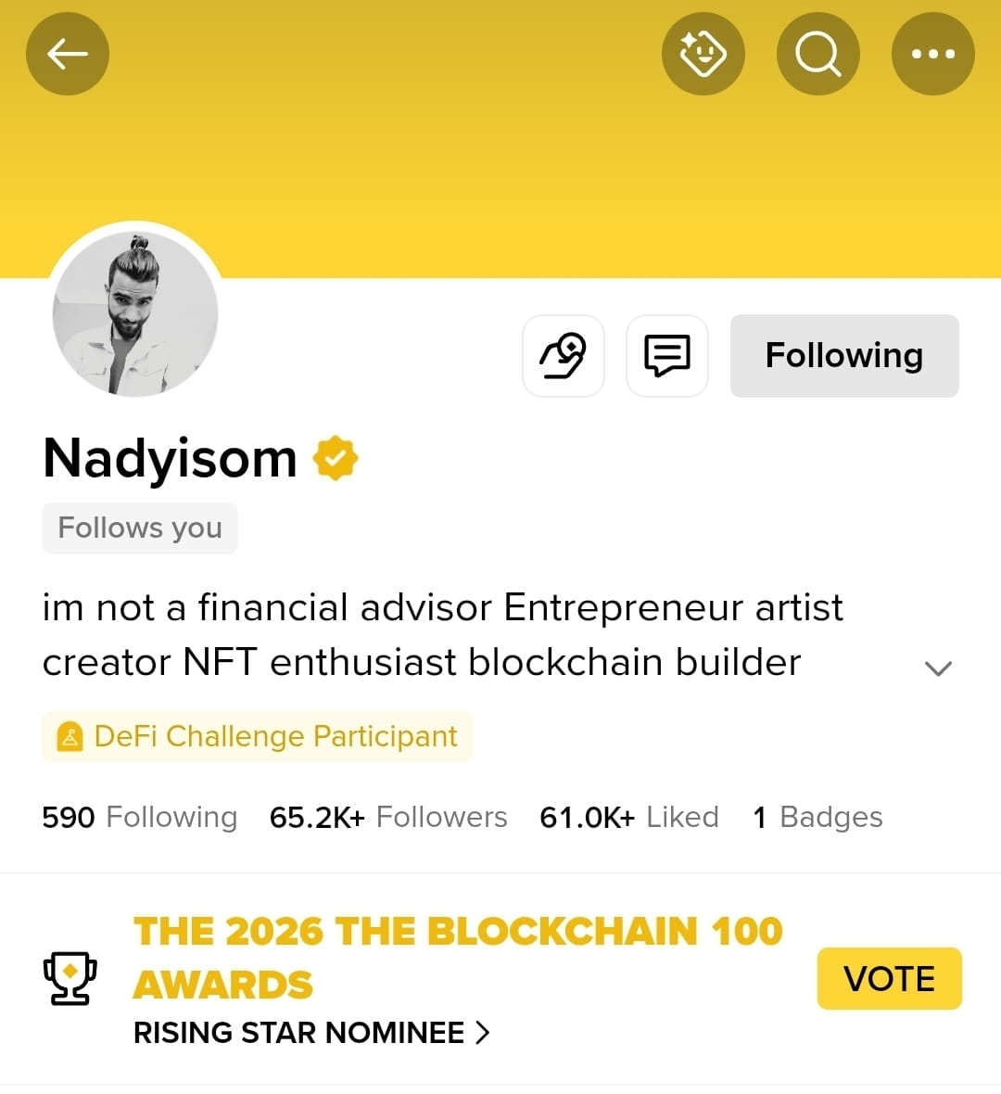The height and width of the screenshot is (1094, 1001).
Task: View 65.2K+ Followers list
Action: pyautogui.click(x=388, y=817)
